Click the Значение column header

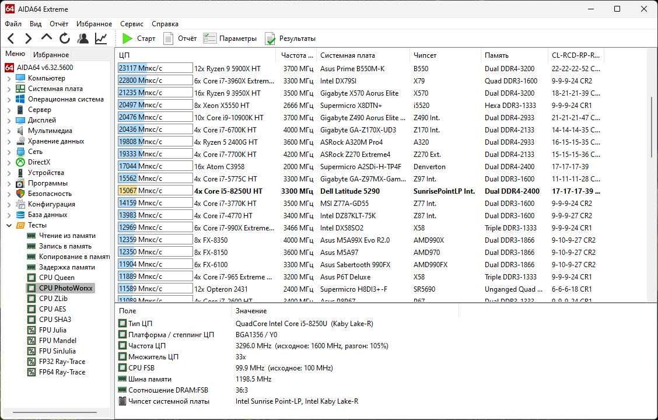[345, 311]
